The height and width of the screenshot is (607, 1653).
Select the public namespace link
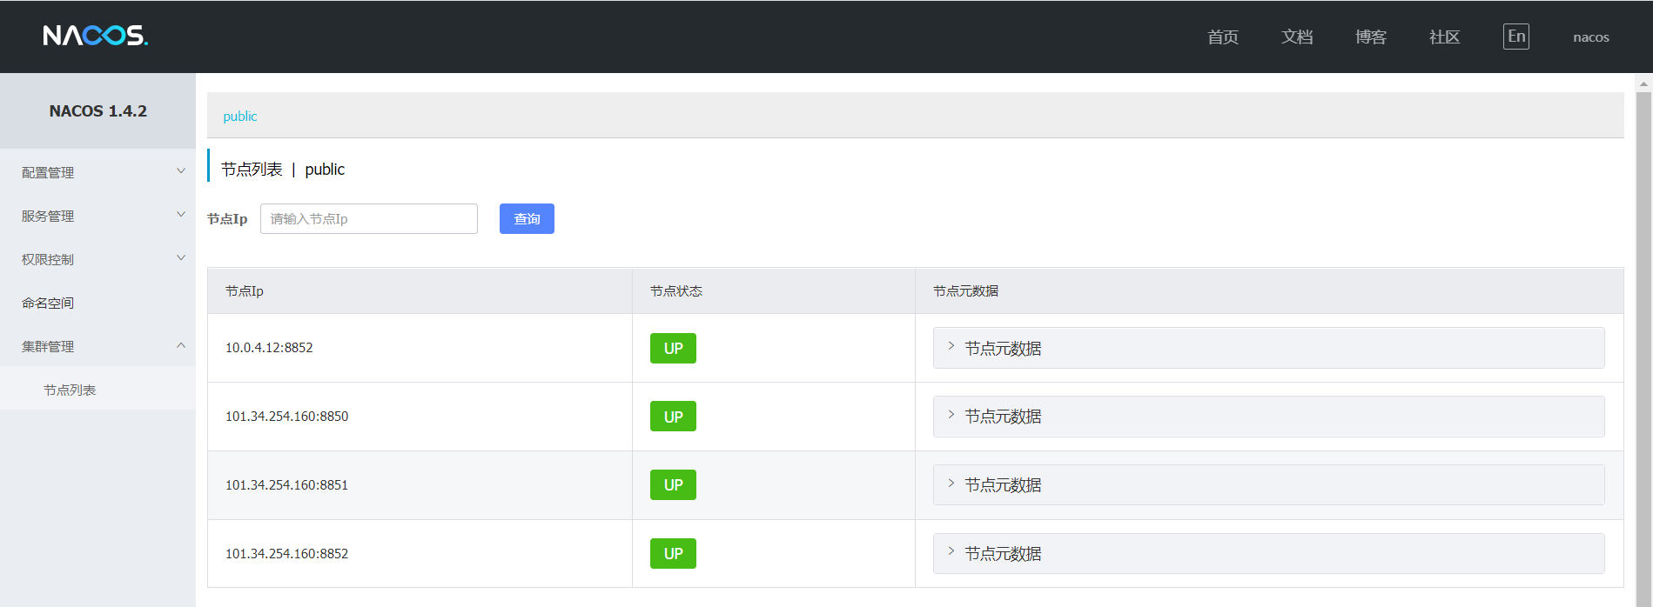click(240, 117)
